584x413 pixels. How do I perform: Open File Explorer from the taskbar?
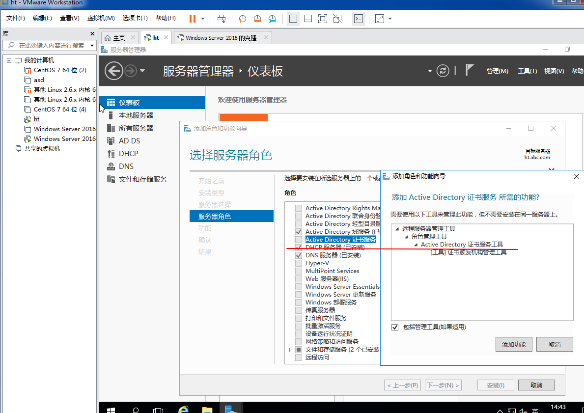207,409
